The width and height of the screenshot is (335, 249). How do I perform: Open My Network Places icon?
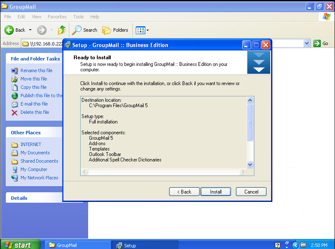click(x=15, y=178)
